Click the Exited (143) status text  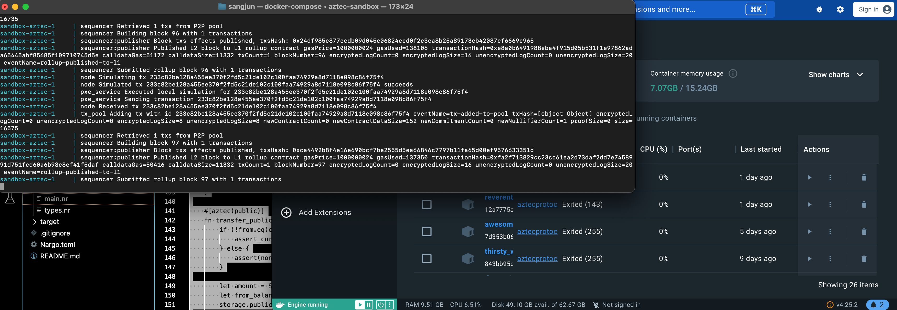(x=582, y=204)
